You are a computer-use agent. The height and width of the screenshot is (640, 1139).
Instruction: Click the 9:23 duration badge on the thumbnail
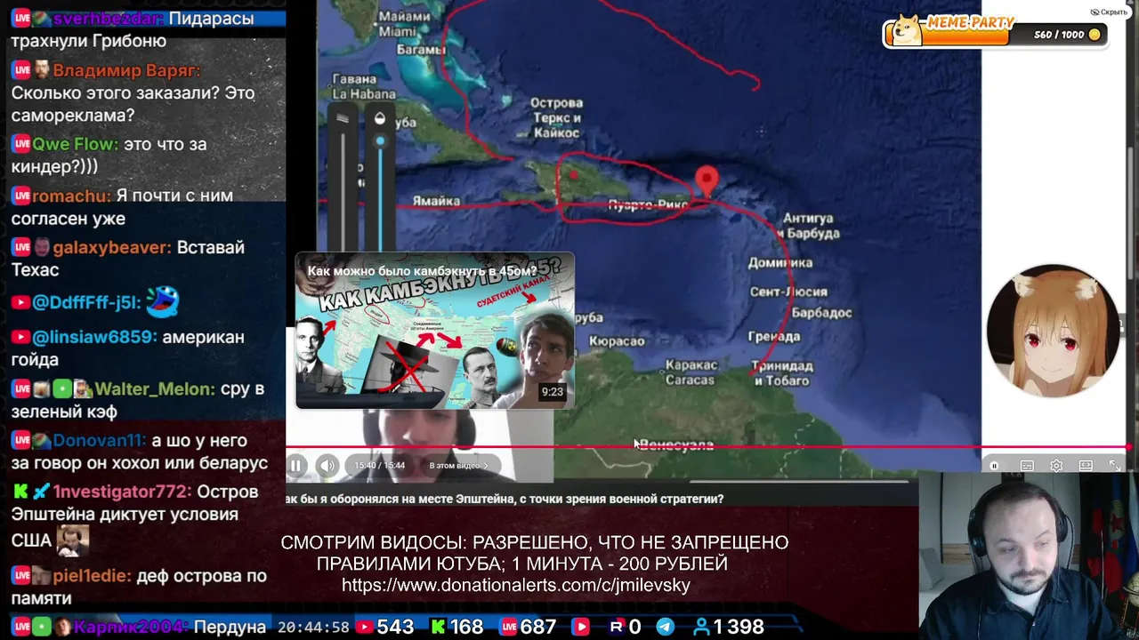pyautogui.click(x=553, y=391)
